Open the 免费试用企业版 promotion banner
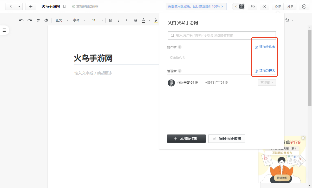Viewport: 312px width, 188px height. [x=196, y=6]
